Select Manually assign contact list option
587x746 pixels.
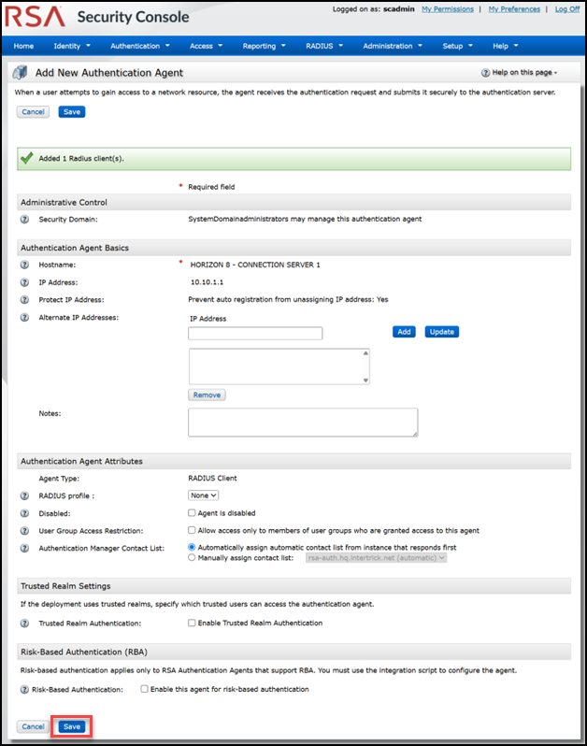[193, 558]
